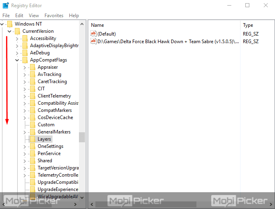Click the tree pane scroll down arrow
Viewport: 275px width, 209px height.
point(82,197)
